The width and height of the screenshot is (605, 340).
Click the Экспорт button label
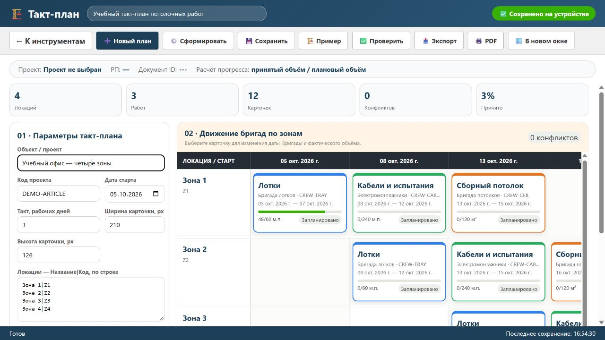(x=444, y=41)
